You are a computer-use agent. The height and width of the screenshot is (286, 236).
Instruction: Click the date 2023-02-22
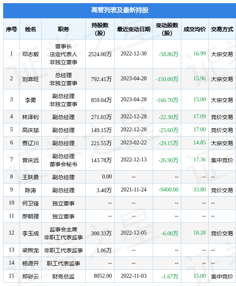pos(134,143)
